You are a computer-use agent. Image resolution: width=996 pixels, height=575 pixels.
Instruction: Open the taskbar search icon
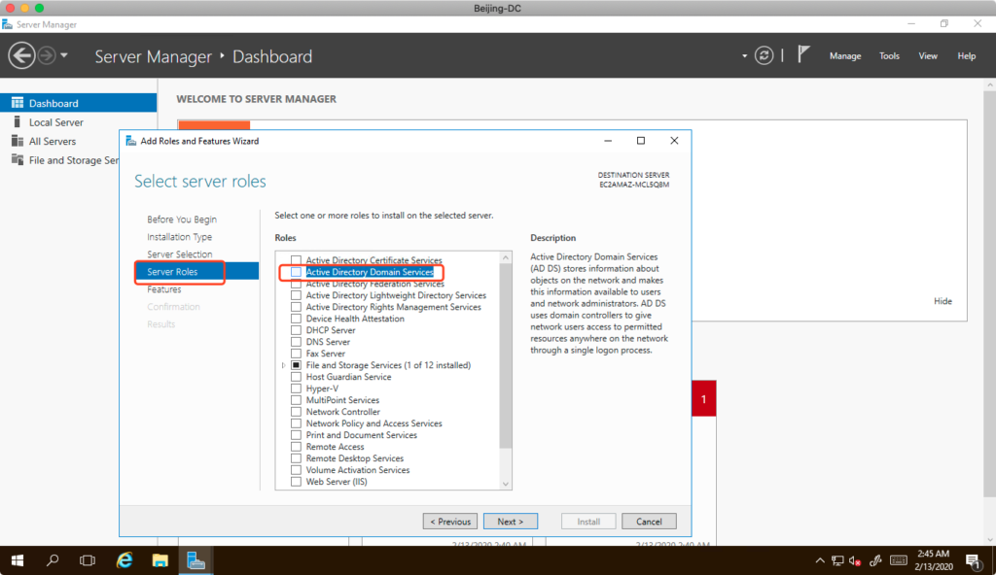click(x=53, y=560)
